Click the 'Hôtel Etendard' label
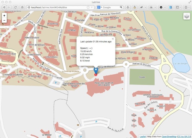 [x=32, y=37]
